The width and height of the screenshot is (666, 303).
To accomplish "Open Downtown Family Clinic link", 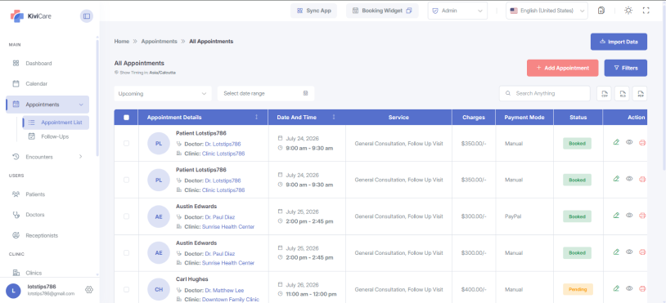I will [x=230, y=300].
